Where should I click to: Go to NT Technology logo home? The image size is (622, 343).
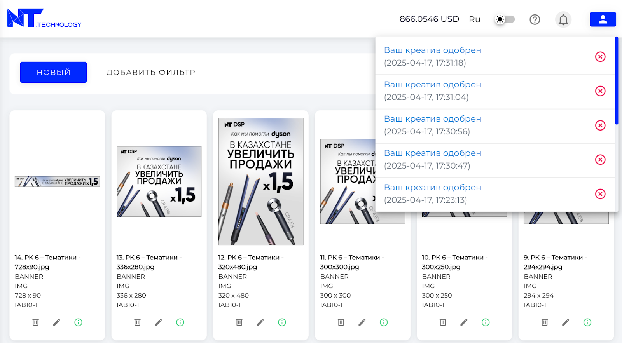[x=44, y=18]
